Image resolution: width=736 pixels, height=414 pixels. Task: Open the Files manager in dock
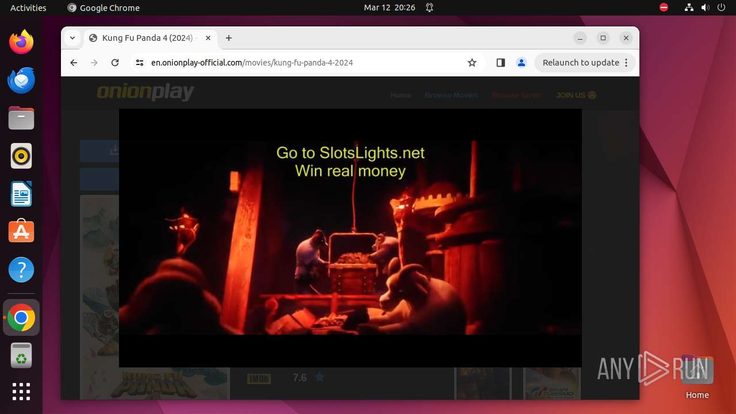[x=21, y=118]
